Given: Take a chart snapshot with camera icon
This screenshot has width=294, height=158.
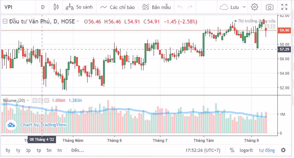Looking at the screenshot, I should coord(269,7).
